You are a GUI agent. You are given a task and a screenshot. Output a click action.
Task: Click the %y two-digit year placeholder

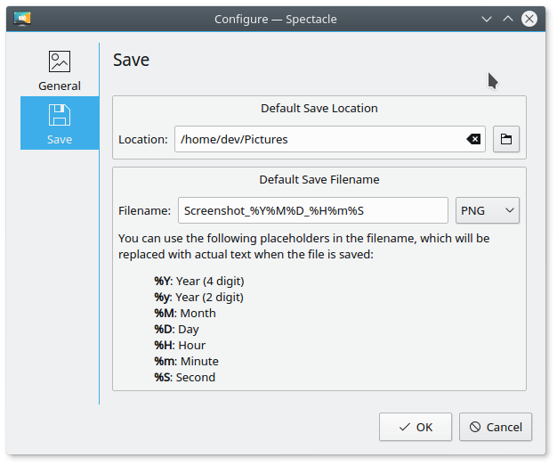[x=162, y=298]
